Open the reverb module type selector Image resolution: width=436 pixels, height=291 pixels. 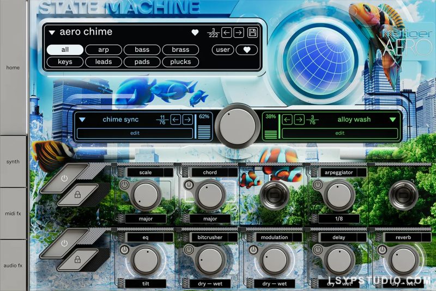pyautogui.click(x=408, y=237)
